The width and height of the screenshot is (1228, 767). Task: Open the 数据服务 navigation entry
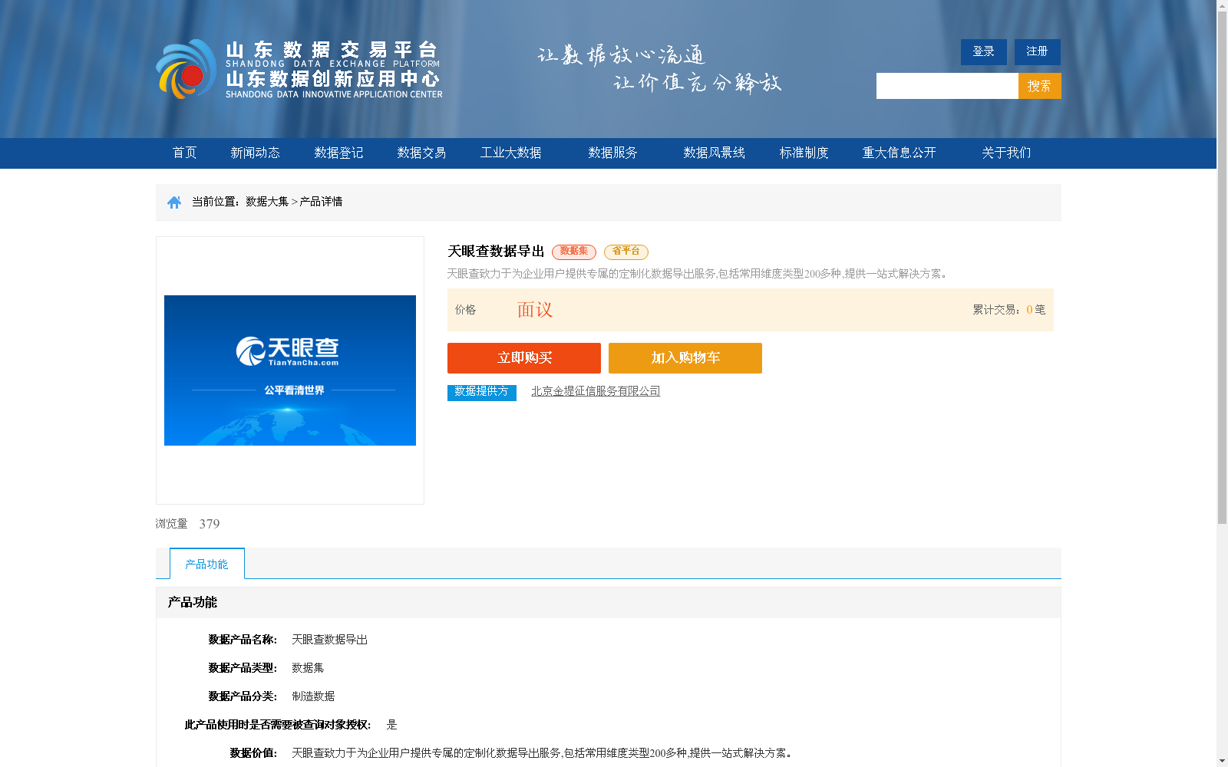click(x=611, y=153)
